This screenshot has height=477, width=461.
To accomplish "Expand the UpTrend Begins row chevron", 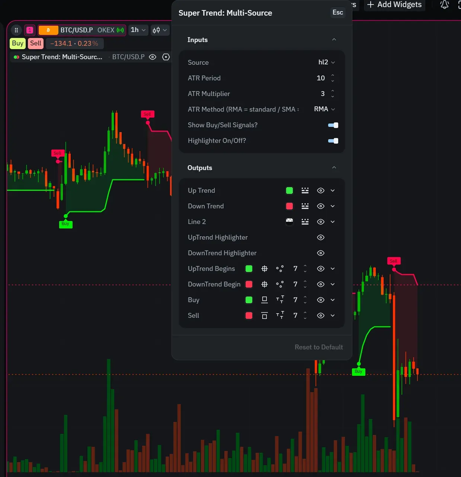I will [333, 269].
